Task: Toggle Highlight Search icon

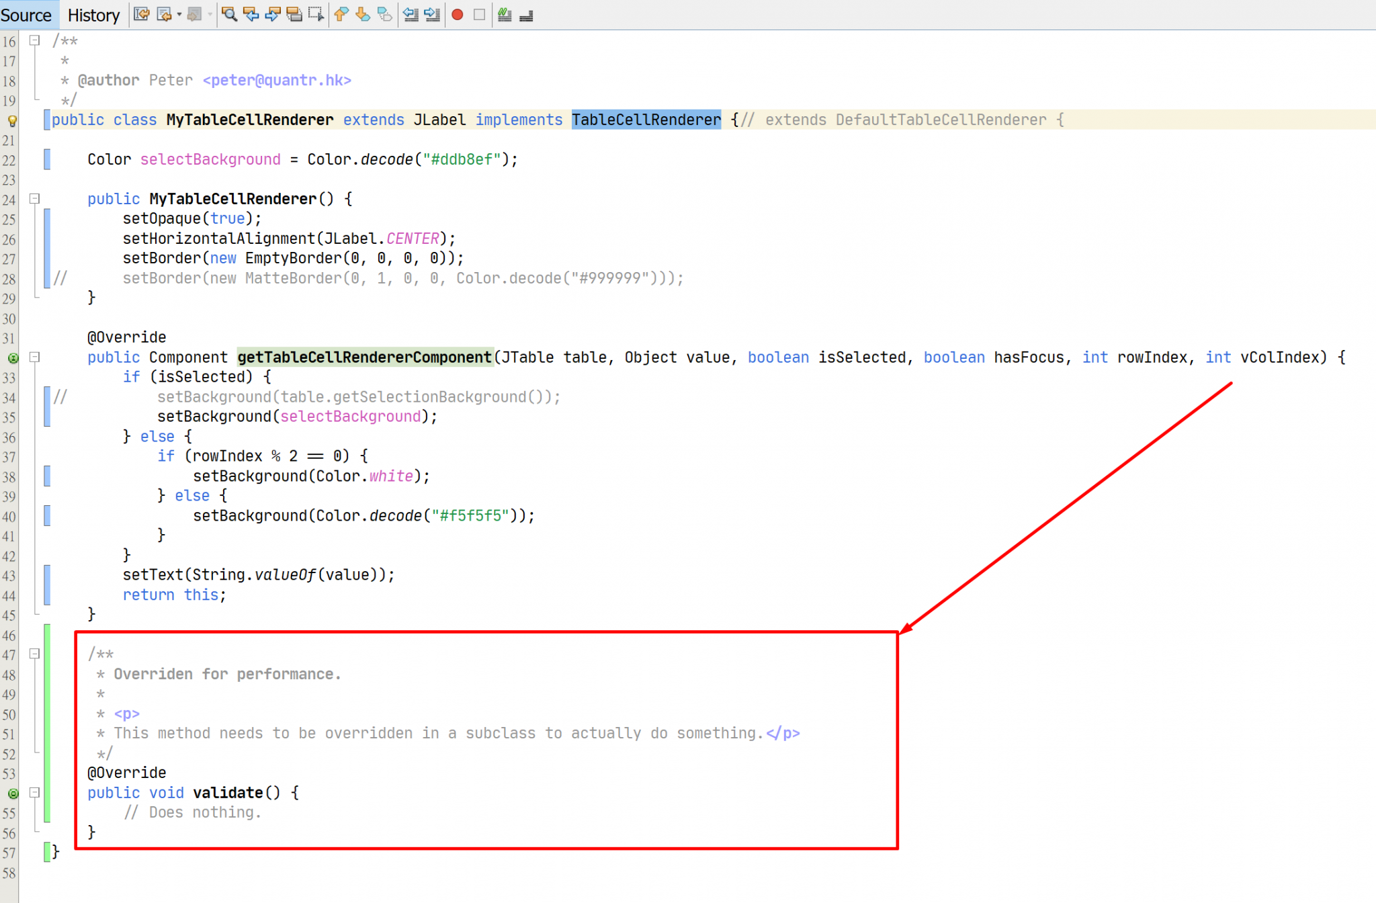Action: click(x=294, y=14)
